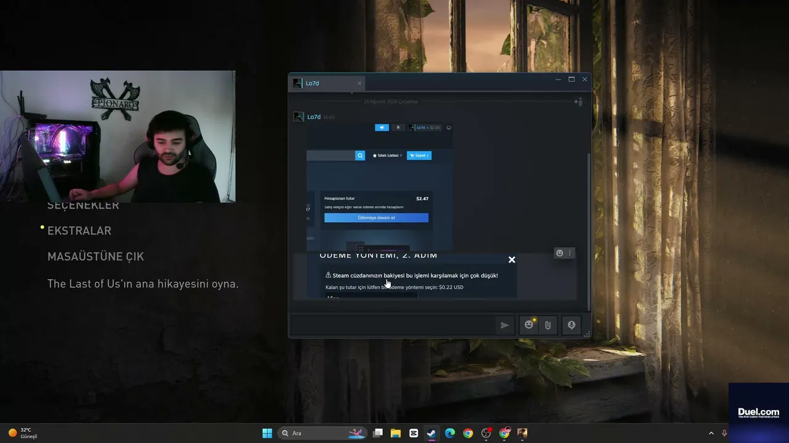Open OBS Studio from the taskbar

click(x=486, y=433)
